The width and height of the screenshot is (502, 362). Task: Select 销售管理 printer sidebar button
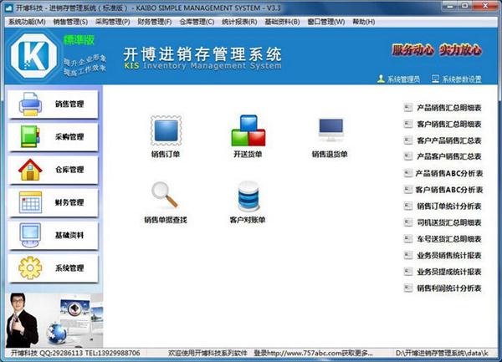(x=53, y=105)
